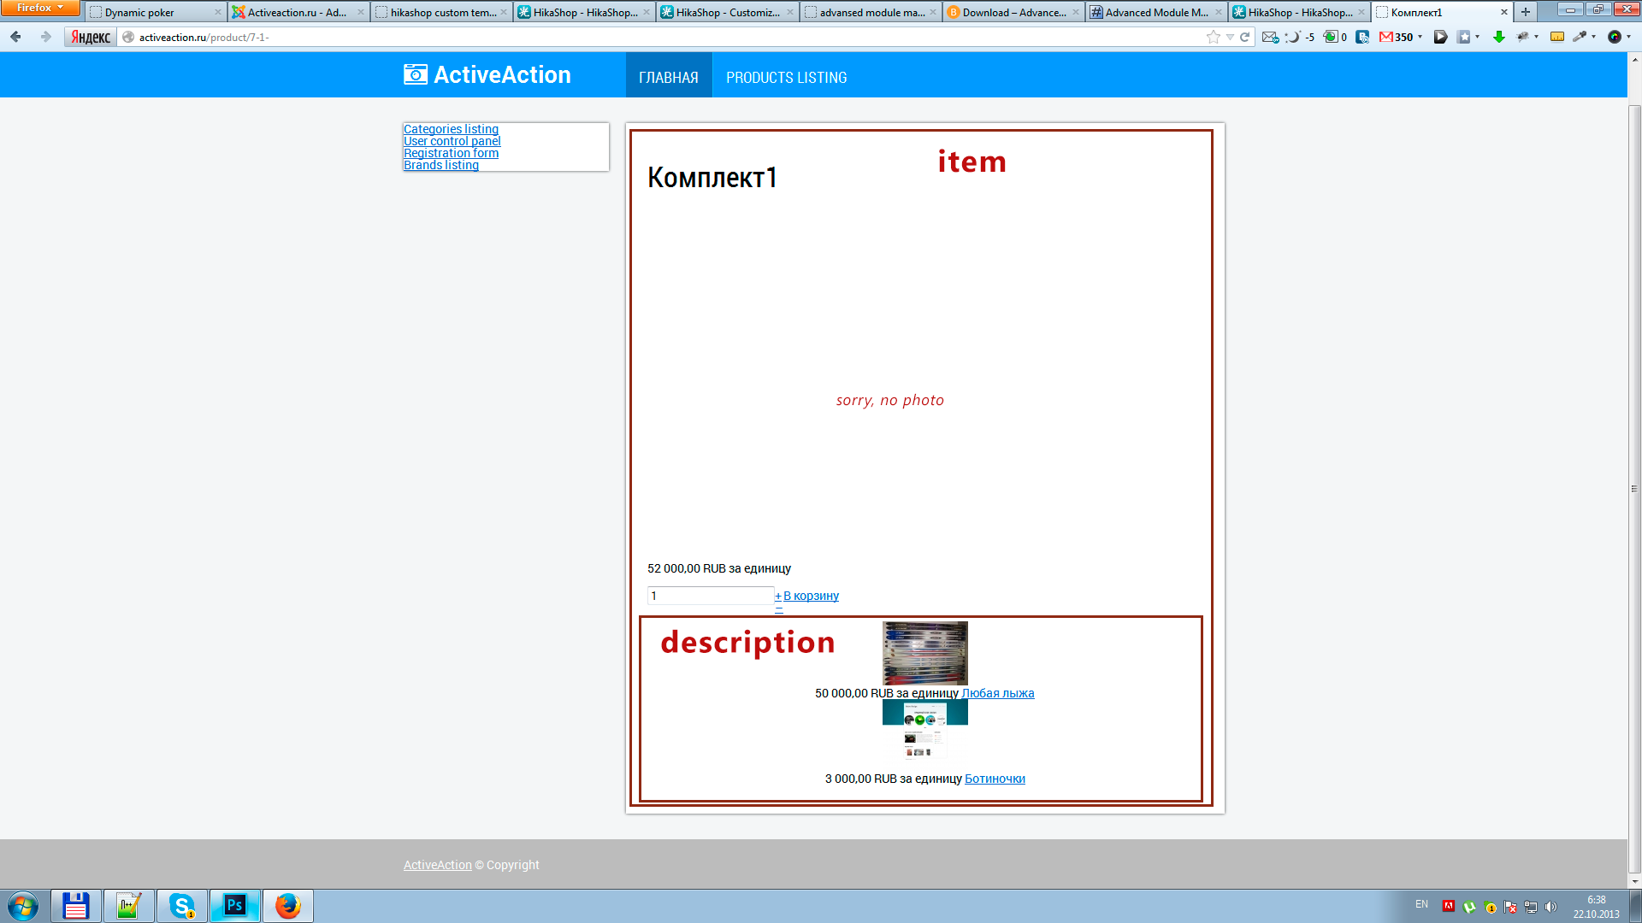Launch Photoshop from the taskbar
This screenshot has width=1642, height=923.
234,906
